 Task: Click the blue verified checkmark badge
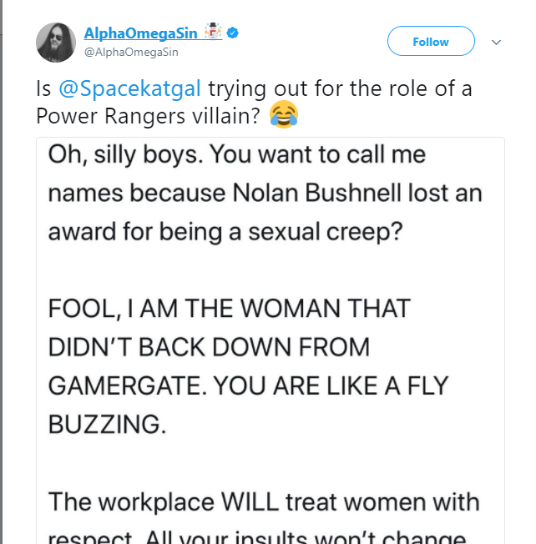click(x=232, y=33)
